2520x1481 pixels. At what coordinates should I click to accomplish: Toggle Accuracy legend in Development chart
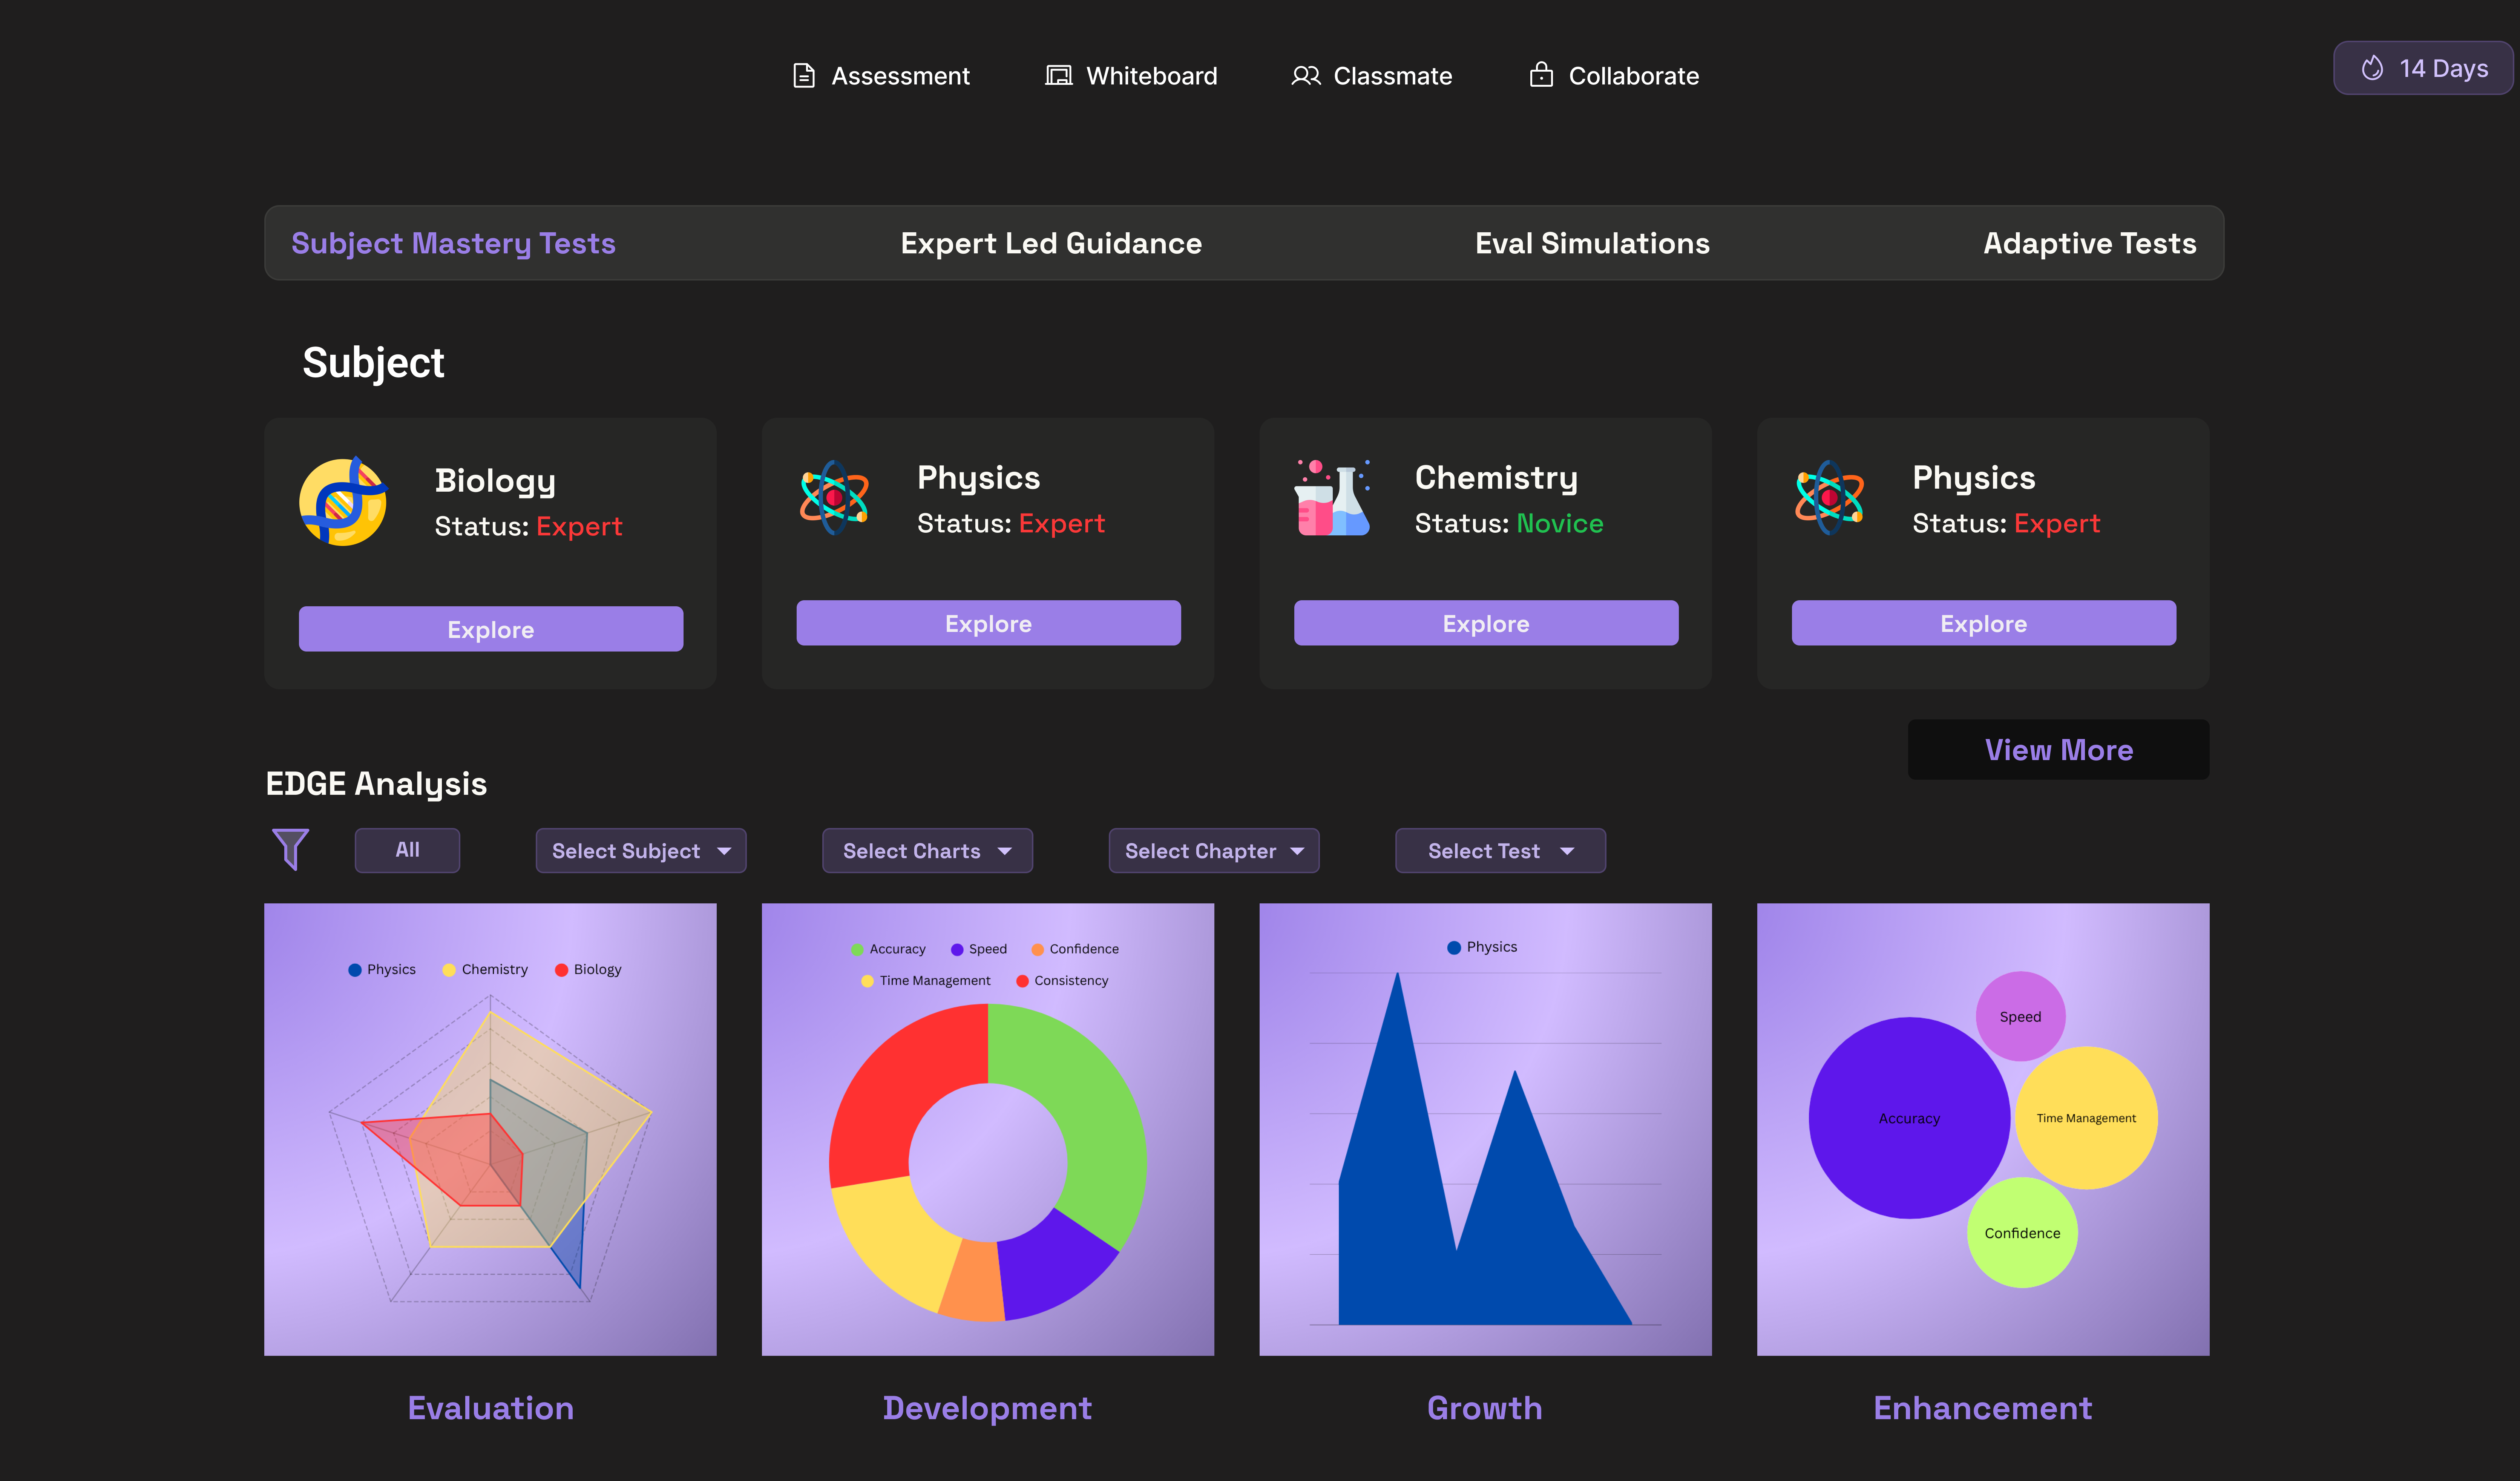pos(888,949)
